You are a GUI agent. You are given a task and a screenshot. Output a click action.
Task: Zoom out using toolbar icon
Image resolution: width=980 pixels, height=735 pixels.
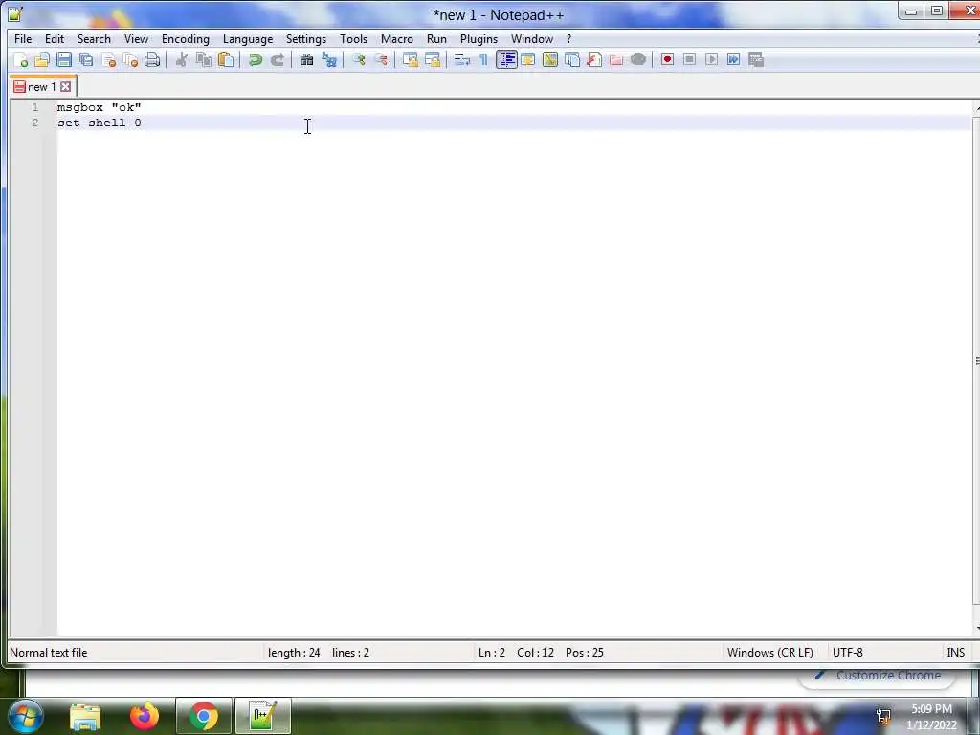click(381, 60)
